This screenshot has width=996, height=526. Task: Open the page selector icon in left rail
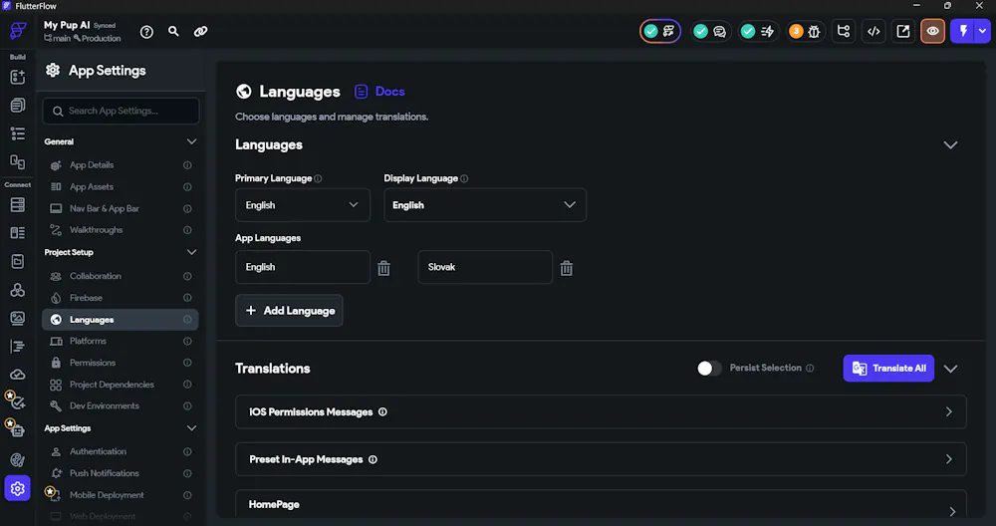[x=18, y=106]
